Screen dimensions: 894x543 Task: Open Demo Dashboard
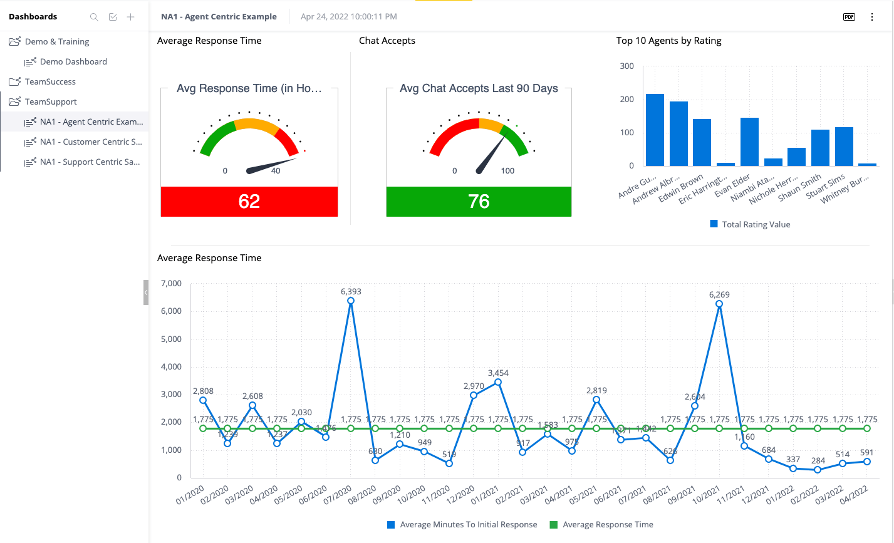click(75, 61)
